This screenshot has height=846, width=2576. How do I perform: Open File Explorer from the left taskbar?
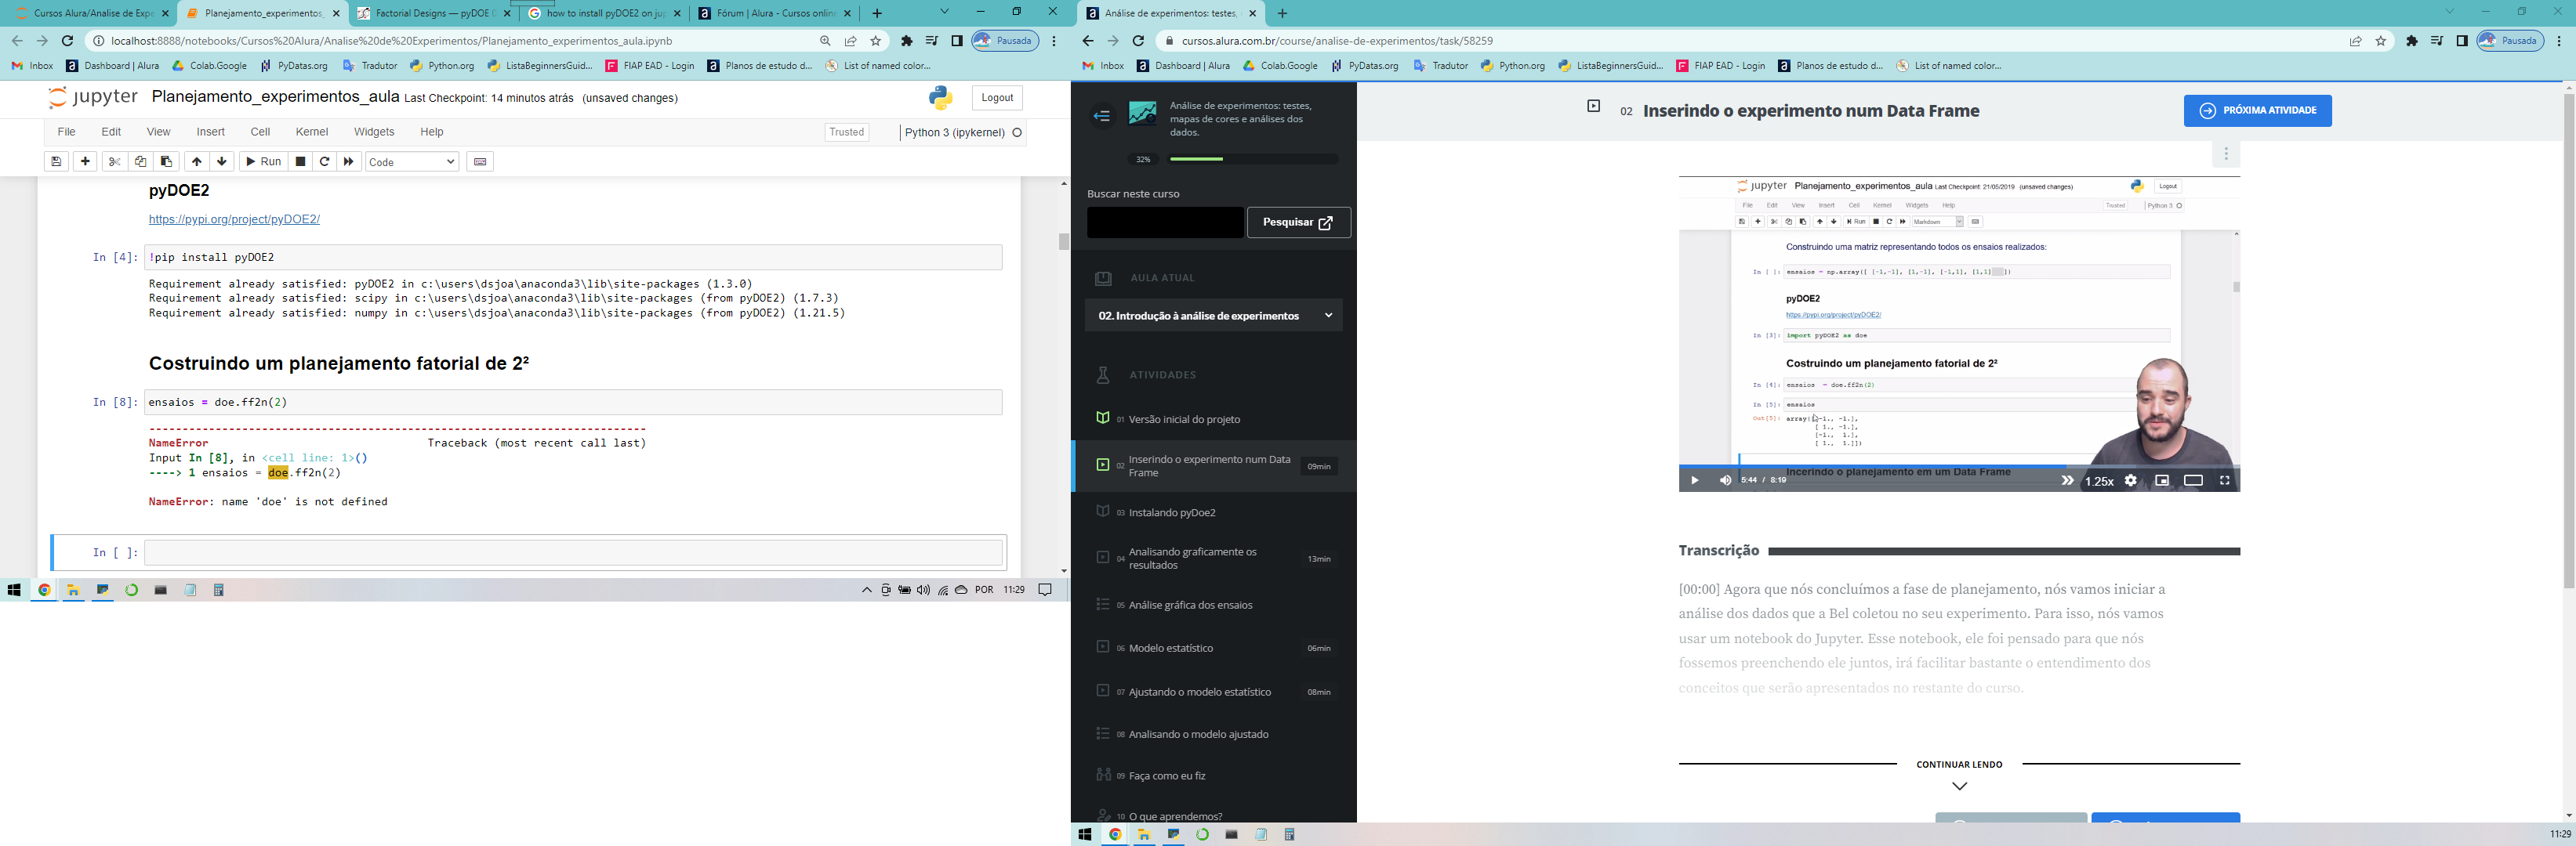(73, 591)
